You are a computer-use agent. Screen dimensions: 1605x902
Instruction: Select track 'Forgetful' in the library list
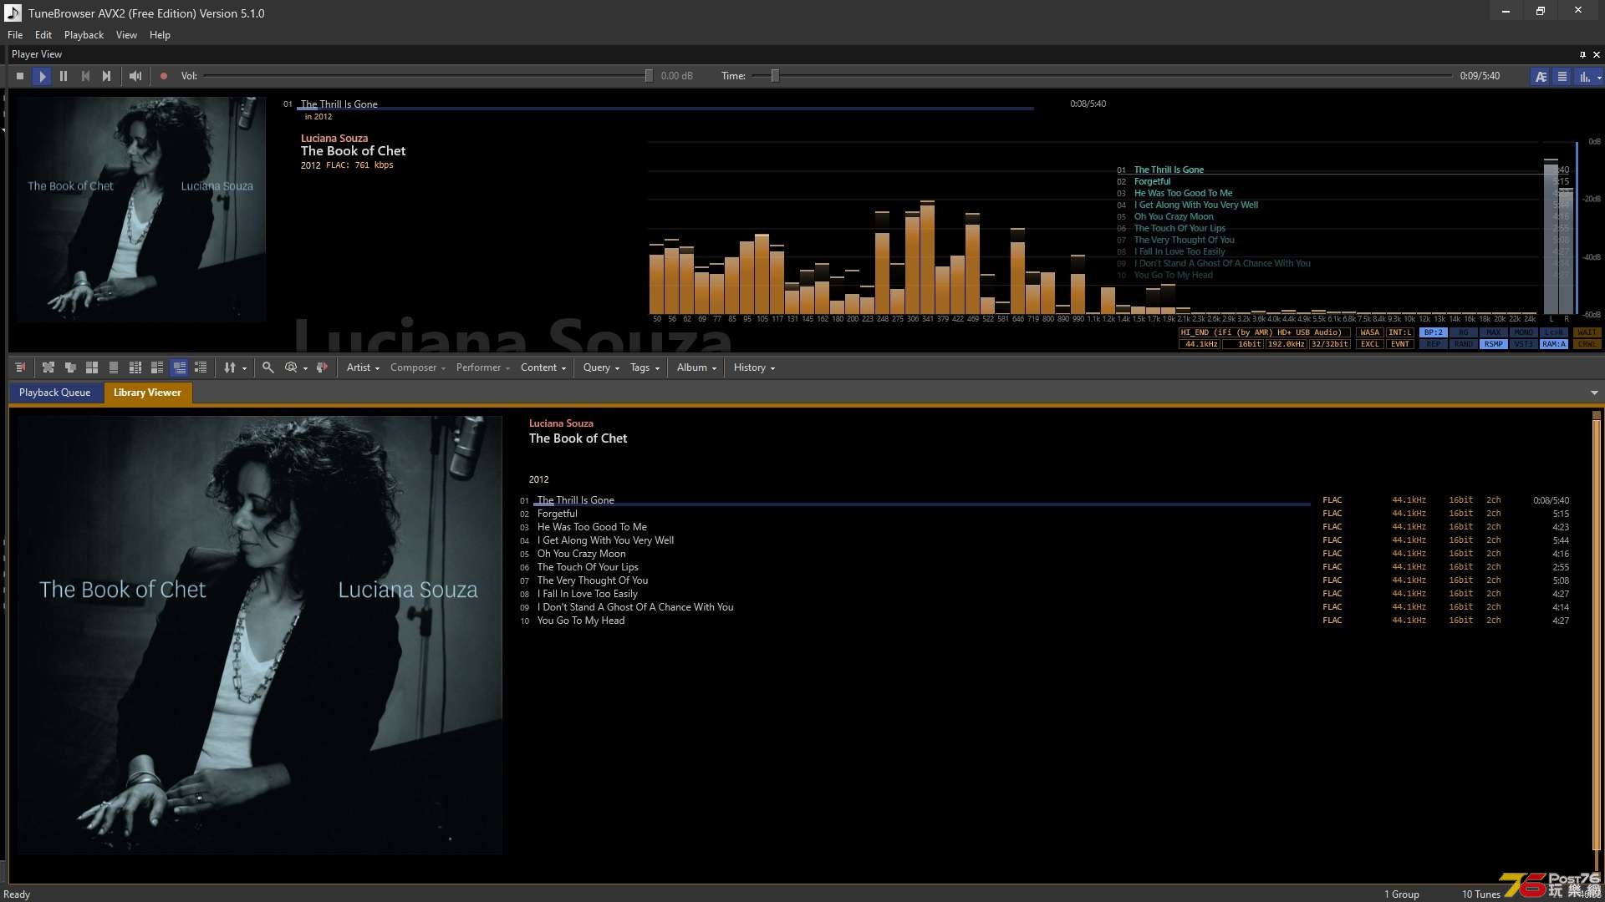(557, 514)
